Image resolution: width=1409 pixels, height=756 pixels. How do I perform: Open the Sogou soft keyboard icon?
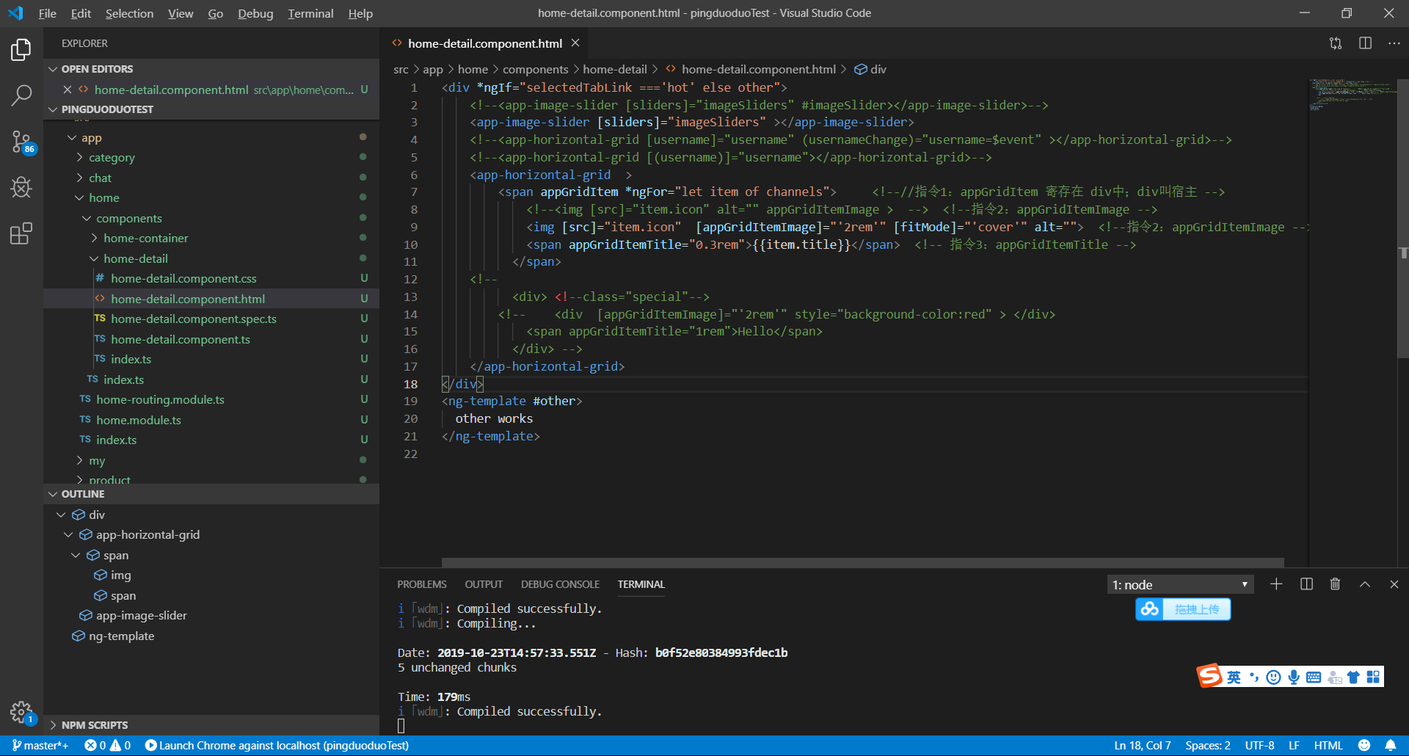point(1314,677)
